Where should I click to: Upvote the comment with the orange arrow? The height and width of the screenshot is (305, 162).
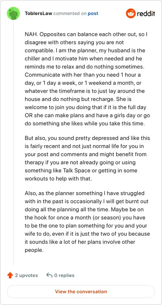point(10,275)
